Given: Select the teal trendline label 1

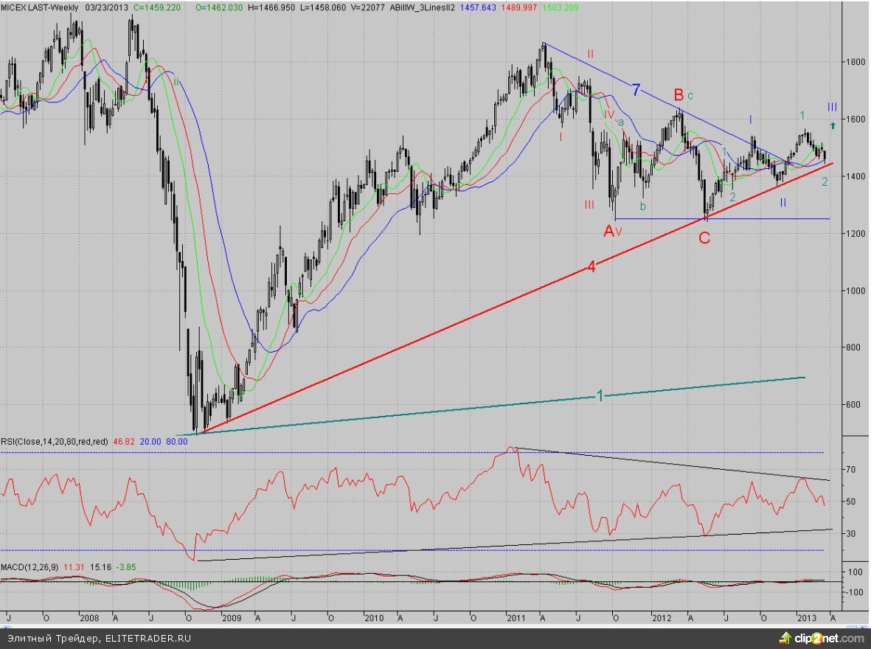Looking at the screenshot, I should point(600,396).
